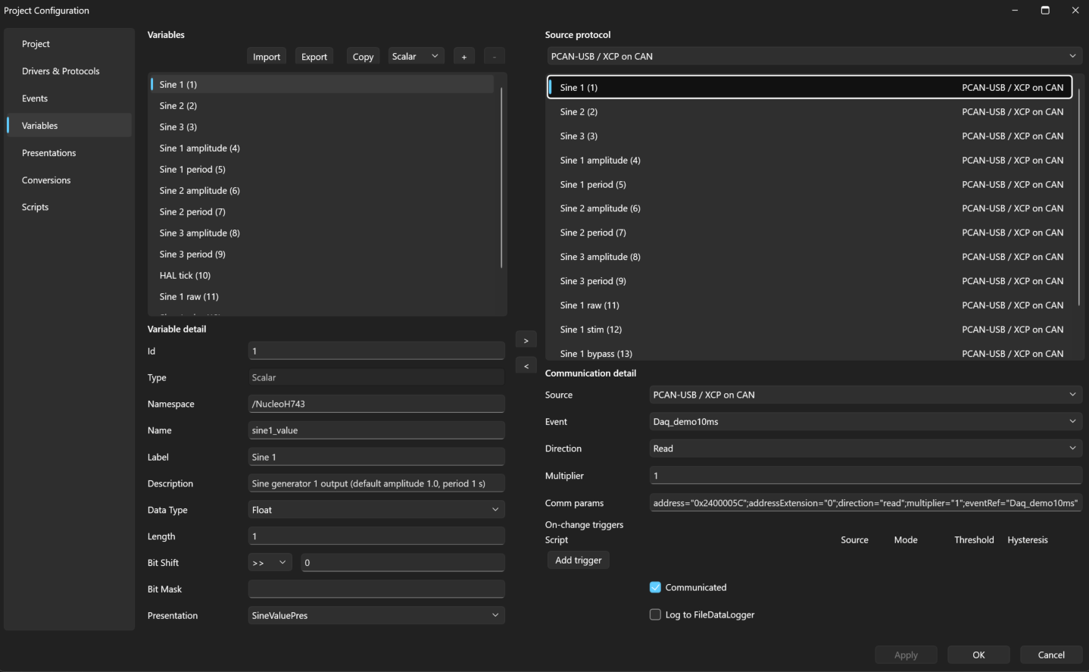Click the variables list vertical scrollbar
The image size is (1089, 672).
[x=501, y=178]
